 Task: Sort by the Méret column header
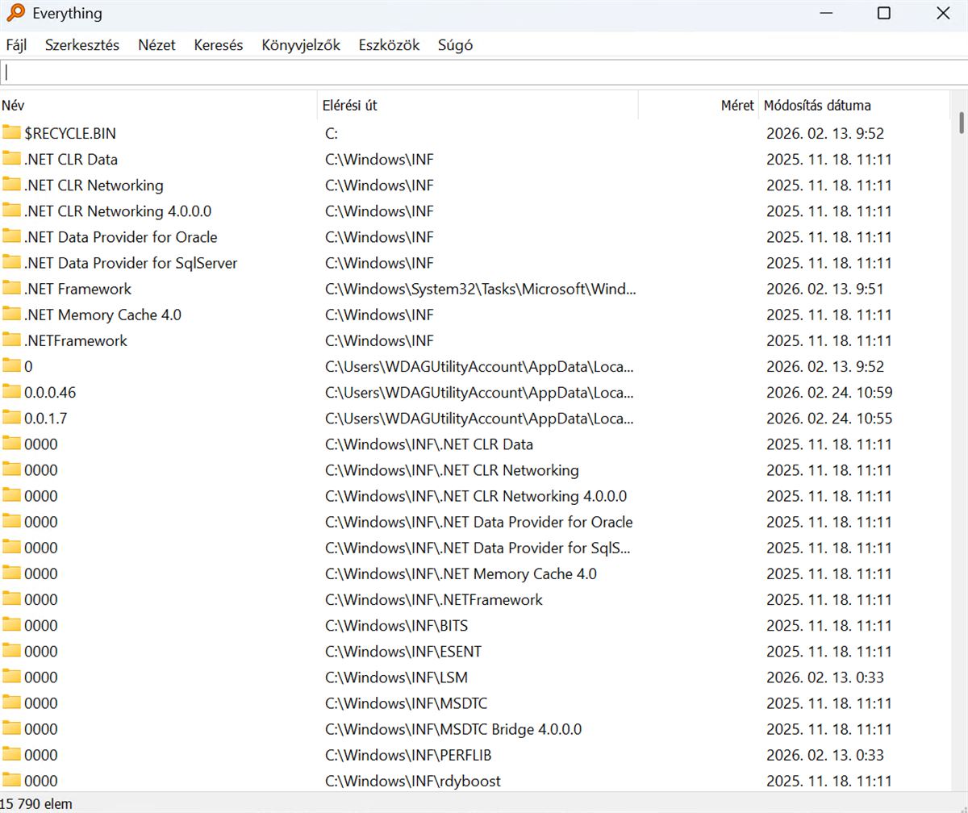pos(699,106)
